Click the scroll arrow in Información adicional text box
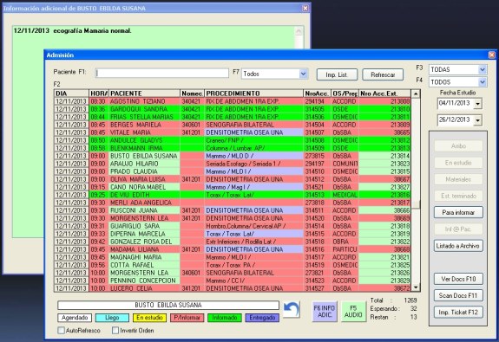Screen dimensions: 499x342 [x=299, y=31]
